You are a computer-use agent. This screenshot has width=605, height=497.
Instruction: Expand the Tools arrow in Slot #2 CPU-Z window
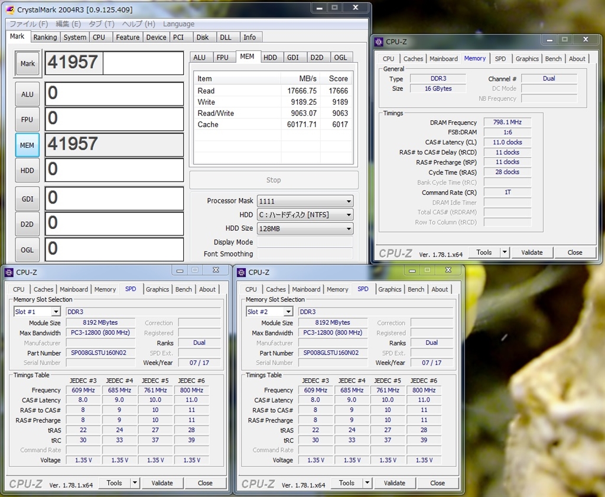point(367,483)
